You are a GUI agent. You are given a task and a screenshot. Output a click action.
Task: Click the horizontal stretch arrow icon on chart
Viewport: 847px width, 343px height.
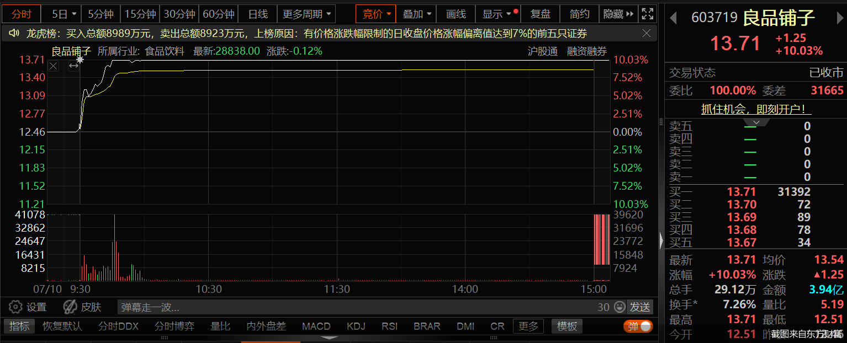tap(73, 66)
